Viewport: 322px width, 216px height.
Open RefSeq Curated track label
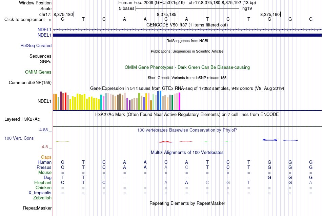pyautogui.click(x=36, y=46)
